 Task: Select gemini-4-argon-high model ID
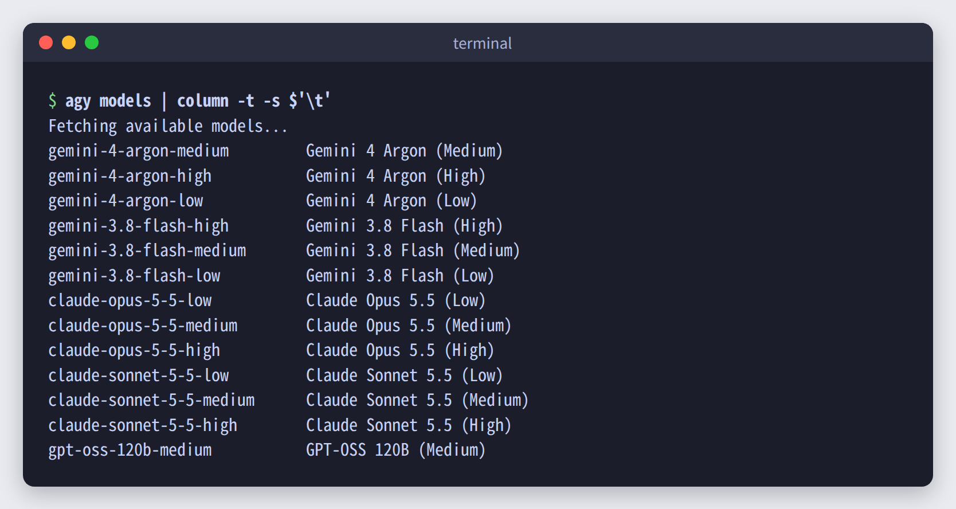[x=130, y=176]
